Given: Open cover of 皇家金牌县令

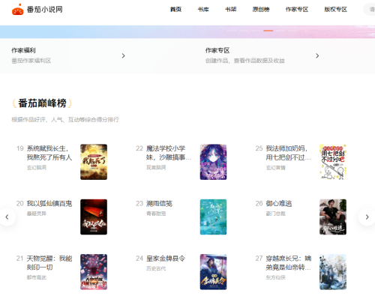Looking at the screenshot, I should coord(213,272).
